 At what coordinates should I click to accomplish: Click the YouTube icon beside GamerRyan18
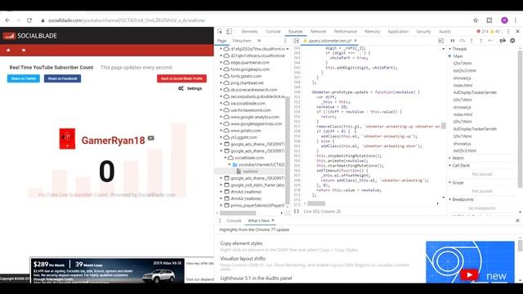[x=150, y=138]
